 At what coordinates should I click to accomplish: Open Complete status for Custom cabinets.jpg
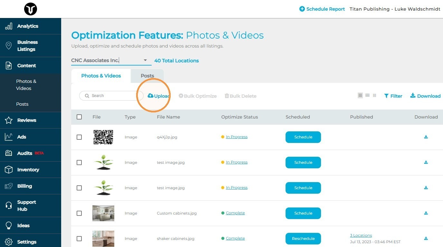(235, 213)
